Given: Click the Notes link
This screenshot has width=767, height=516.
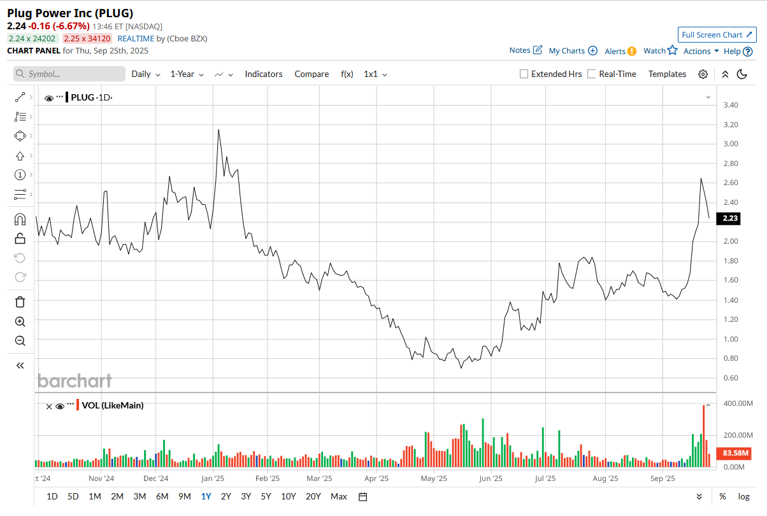Looking at the screenshot, I should 520,50.
